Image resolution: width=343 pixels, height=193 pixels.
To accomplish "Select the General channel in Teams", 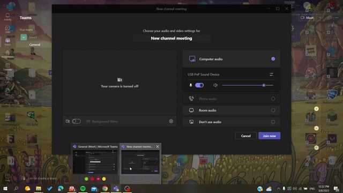I will (x=34, y=44).
